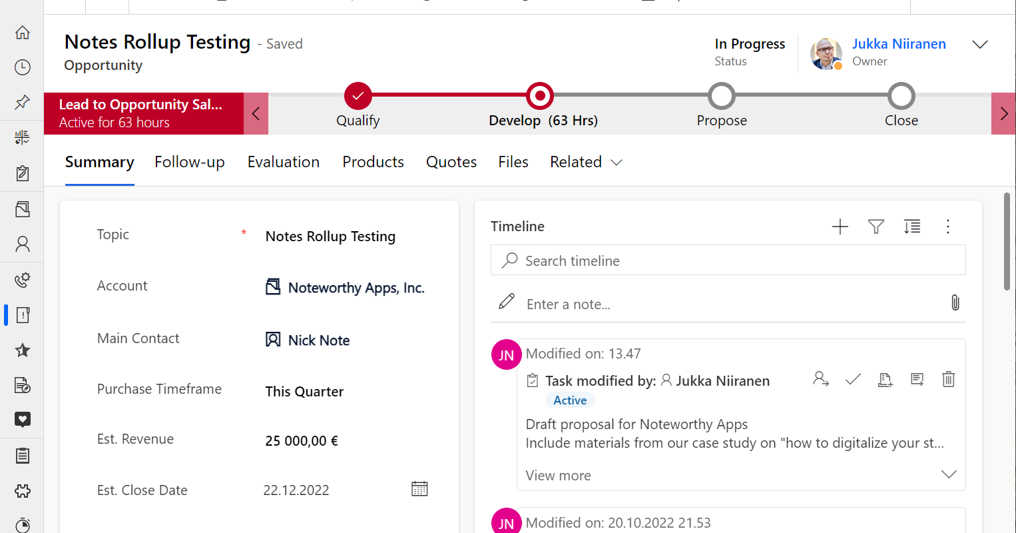Viewport: 1016px width, 533px height.
Task: Click the Jukka Niiranen owner link
Action: (x=898, y=44)
